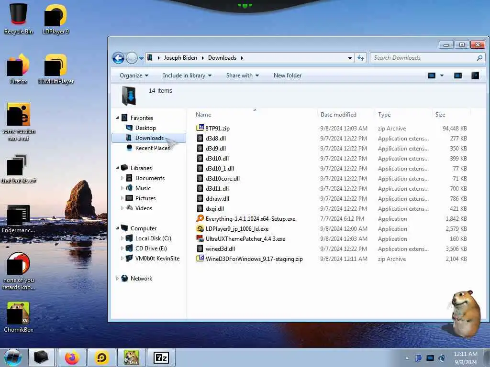Viewport: 490px width, 367px height.
Task: Click the Back navigation arrow in Explorer
Action: pyautogui.click(x=118, y=58)
